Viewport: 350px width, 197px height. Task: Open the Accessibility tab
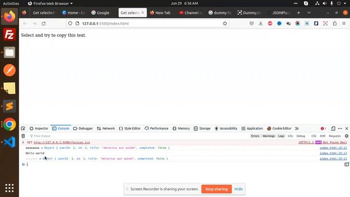coord(226,129)
